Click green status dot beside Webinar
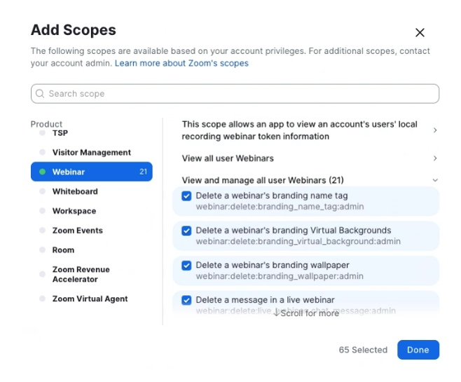Image resolution: width=461 pixels, height=382 pixels. pyautogui.click(x=42, y=172)
